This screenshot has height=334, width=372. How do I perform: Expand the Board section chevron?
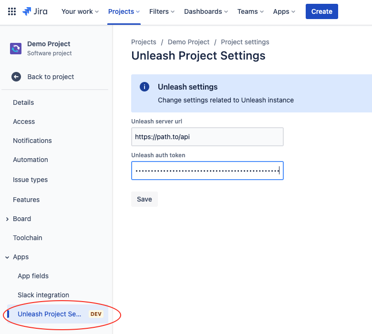[7, 219]
